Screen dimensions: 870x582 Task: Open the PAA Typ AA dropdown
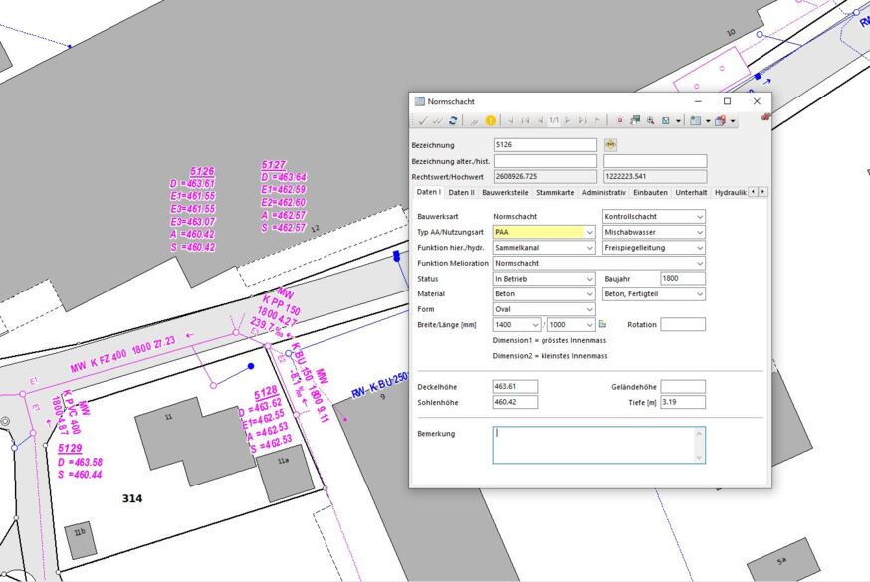[x=544, y=232]
